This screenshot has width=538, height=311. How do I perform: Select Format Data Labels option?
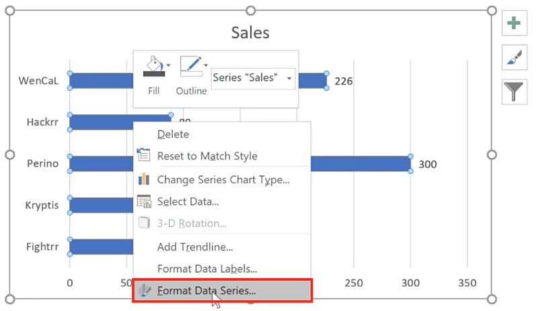click(206, 269)
